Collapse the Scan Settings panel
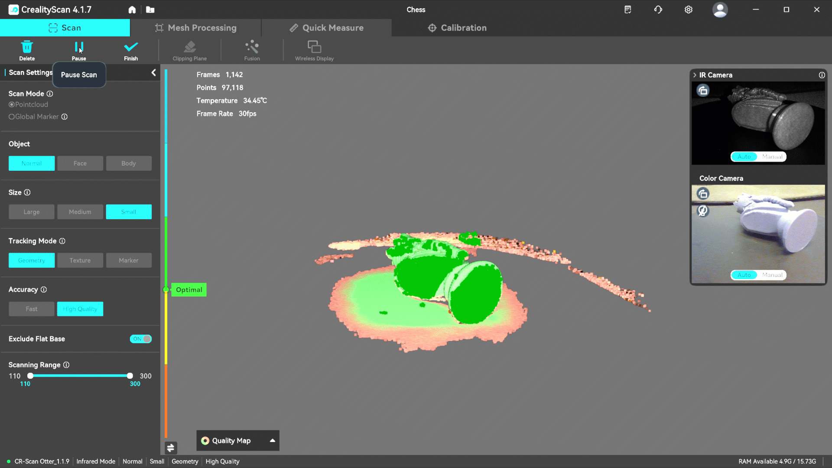 (x=153, y=73)
